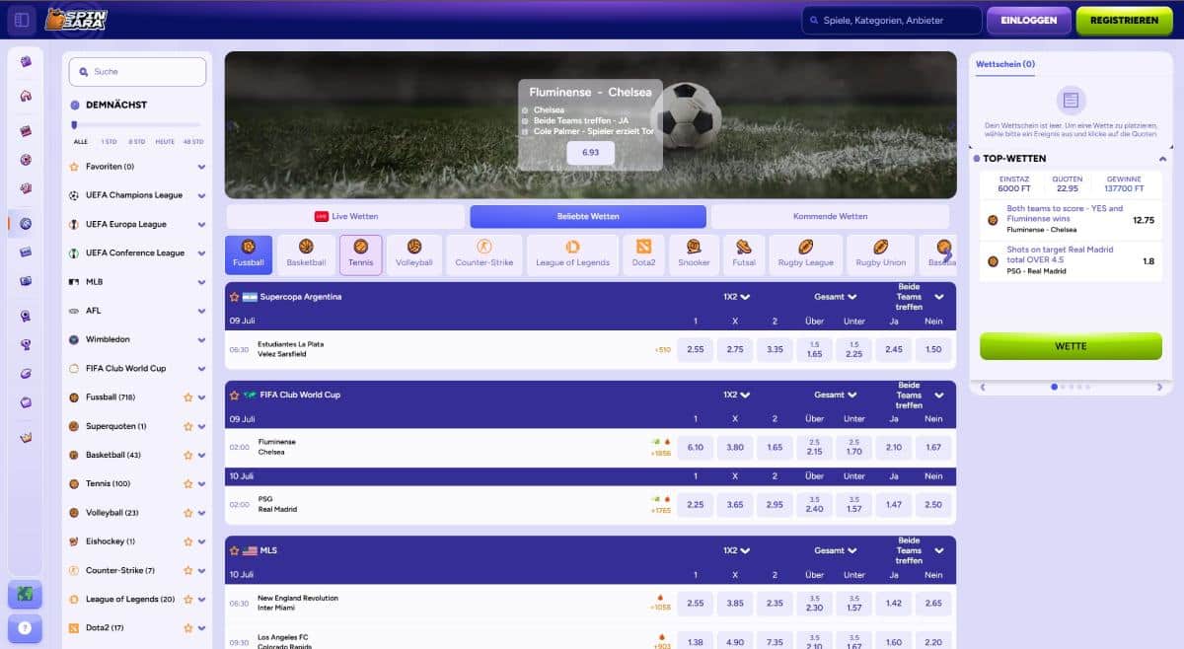Click the REGISTRIEREN button
Screen dimensions: 1184x649
click(1124, 20)
